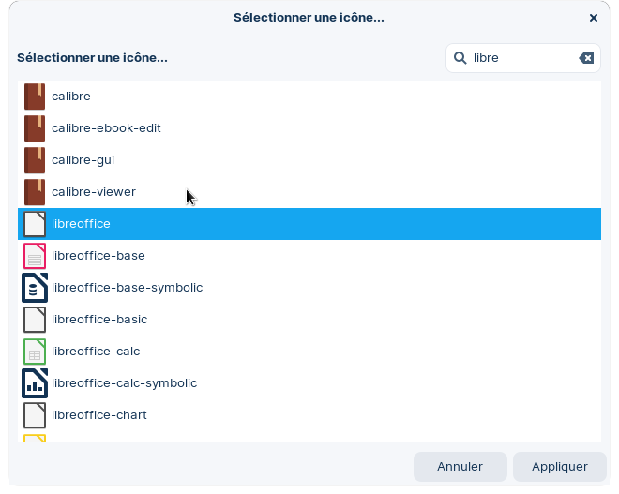619x494 pixels.
Task: Select the calibre-ebook-edit icon
Action: coord(35,128)
